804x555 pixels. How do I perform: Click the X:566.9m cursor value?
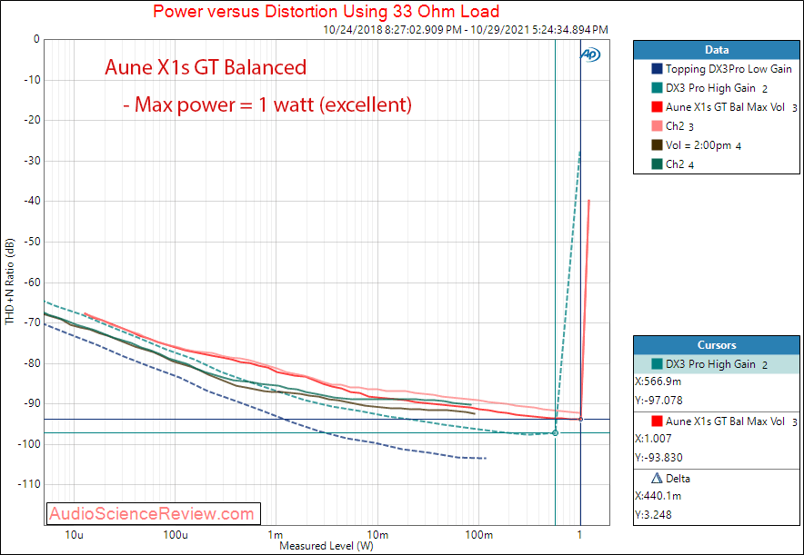[x=658, y=382]
